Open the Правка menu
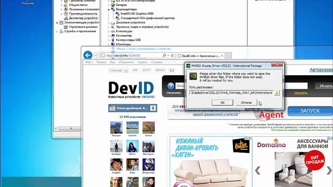333x187 pixels. (101, 62)
